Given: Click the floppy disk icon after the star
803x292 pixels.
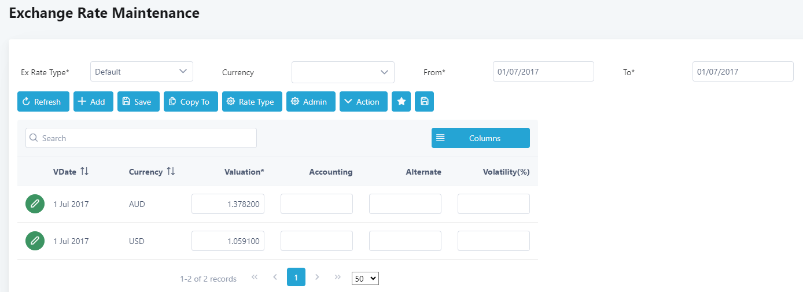Looking at the screenshot, I should (x=425, y=102).
